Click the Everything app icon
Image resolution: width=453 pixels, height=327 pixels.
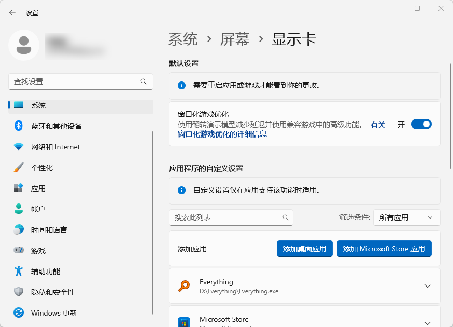[185, 285]
